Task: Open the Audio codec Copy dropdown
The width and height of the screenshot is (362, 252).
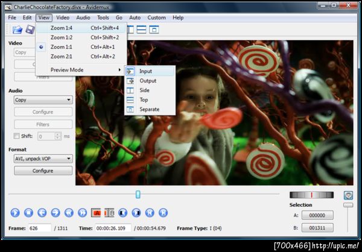Action: pos(43,100)
